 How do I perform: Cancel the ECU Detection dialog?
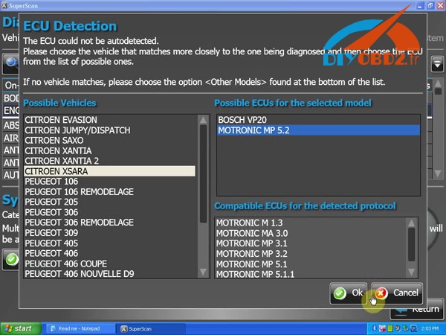397,293
